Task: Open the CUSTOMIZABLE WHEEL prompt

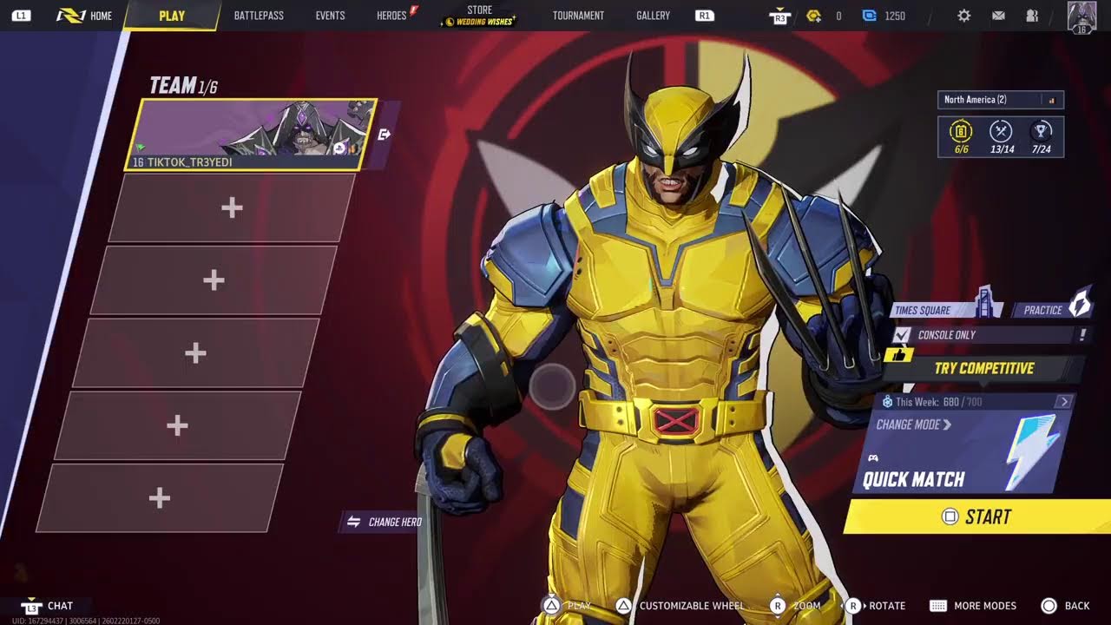Action: (682, 606)
